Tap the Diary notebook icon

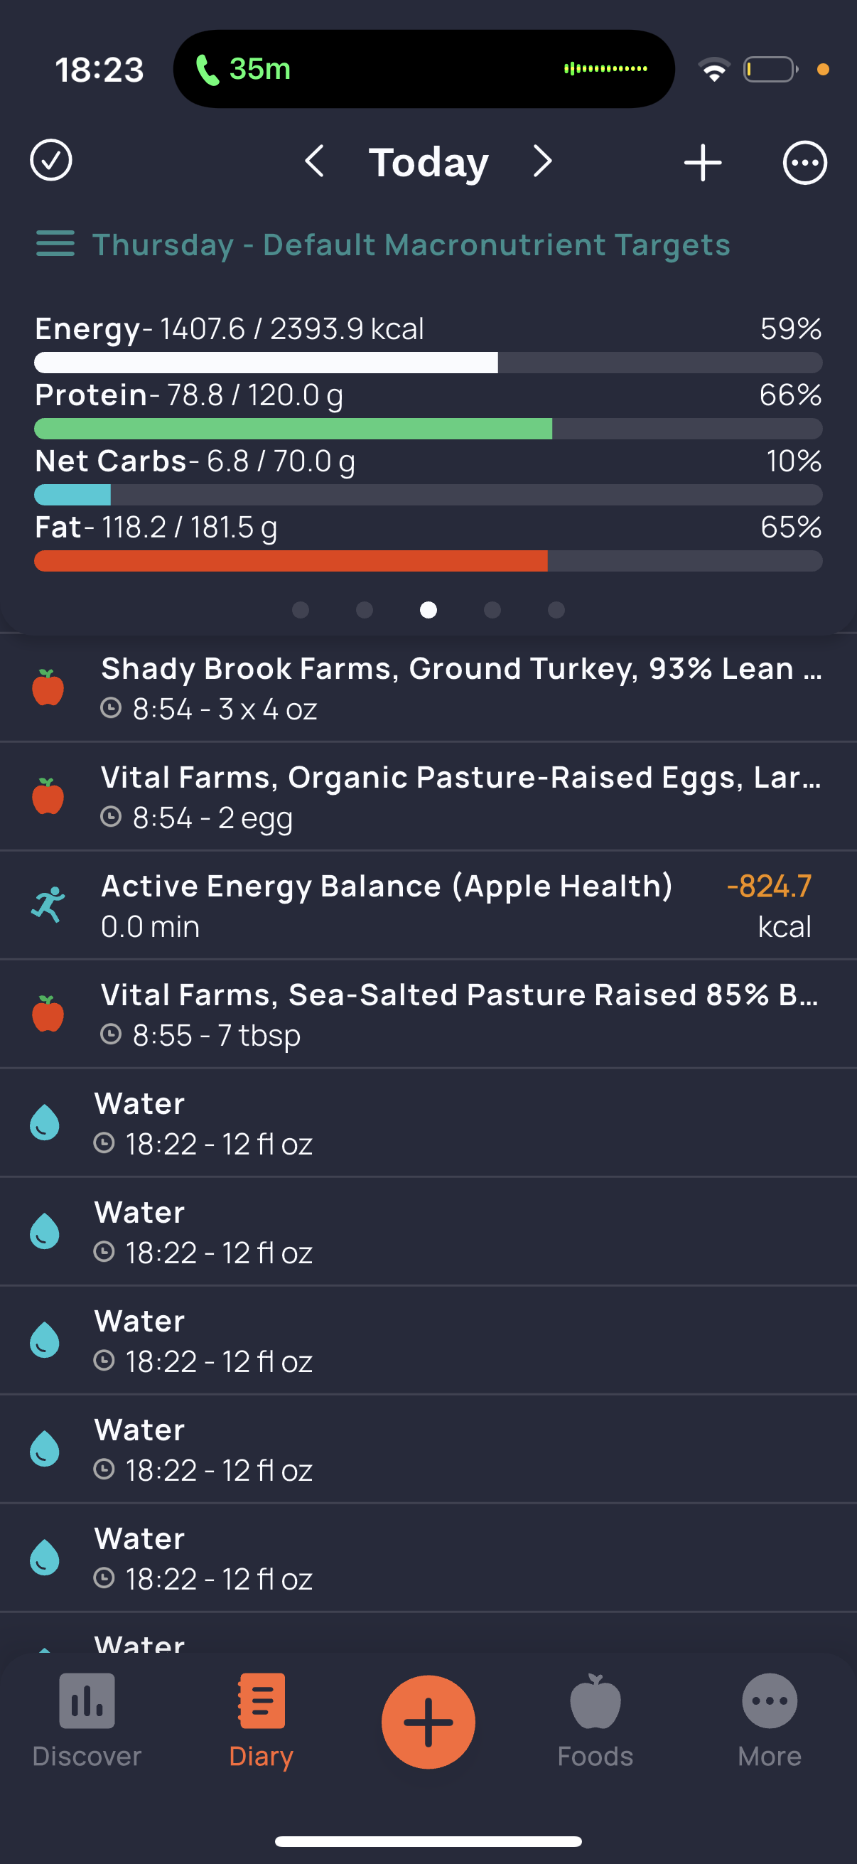261,1700
